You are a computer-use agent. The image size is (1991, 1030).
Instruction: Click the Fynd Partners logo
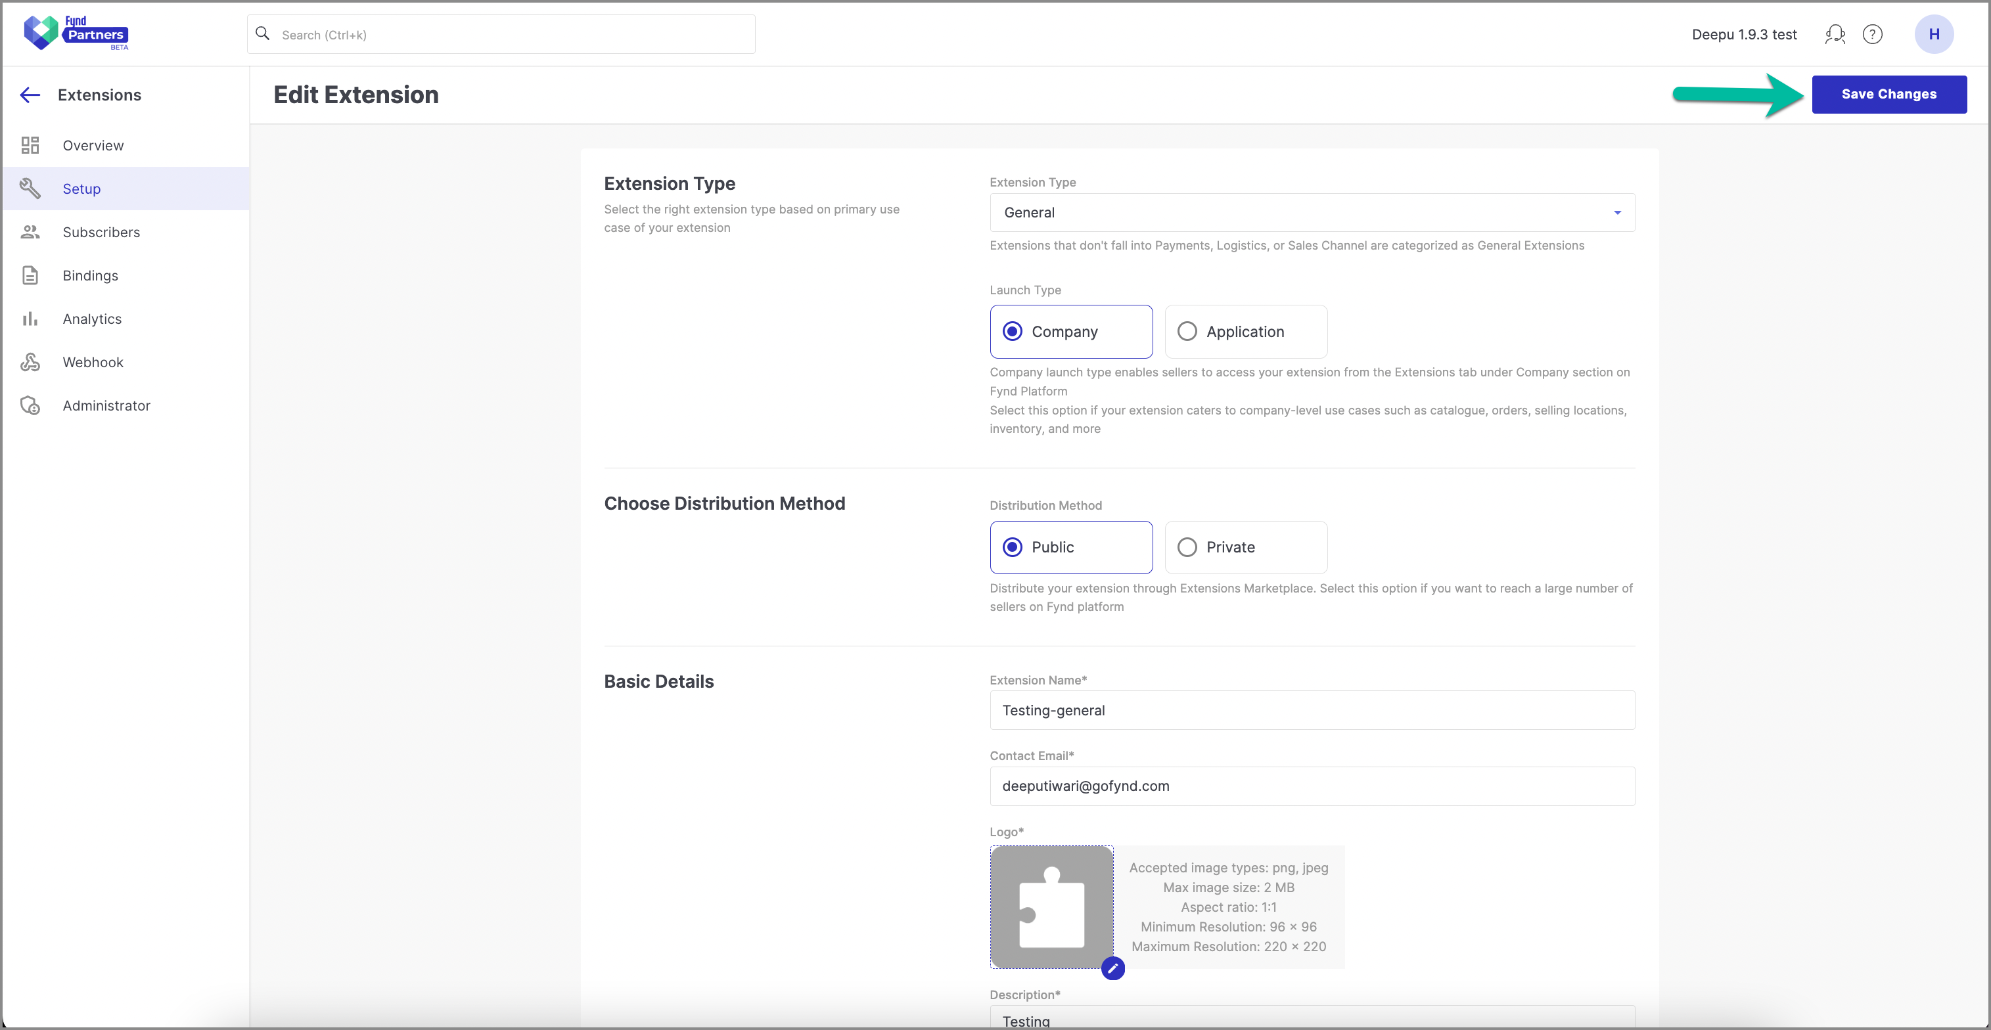click(x=76, y=34)
